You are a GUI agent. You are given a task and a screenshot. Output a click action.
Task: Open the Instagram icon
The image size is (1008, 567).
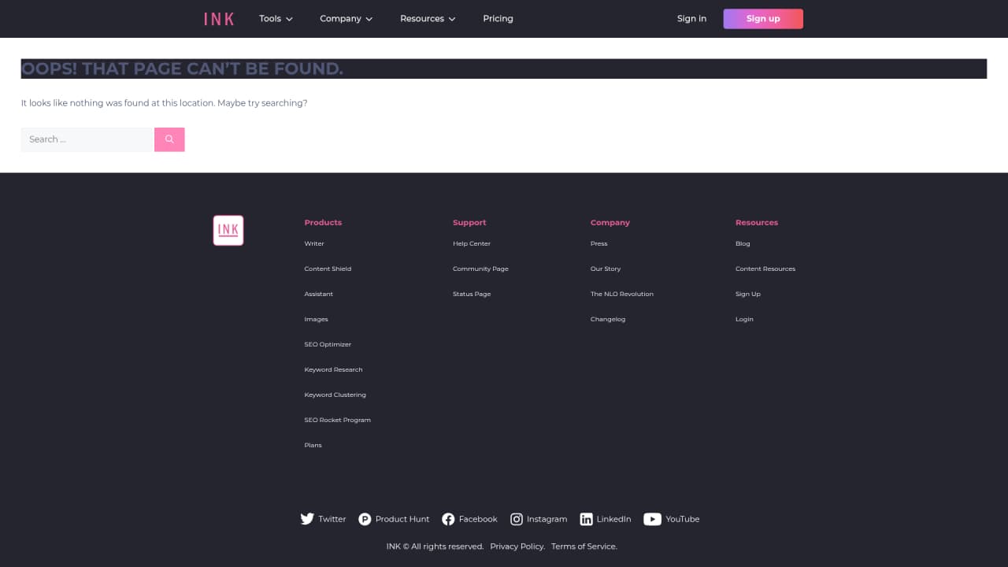517,519
